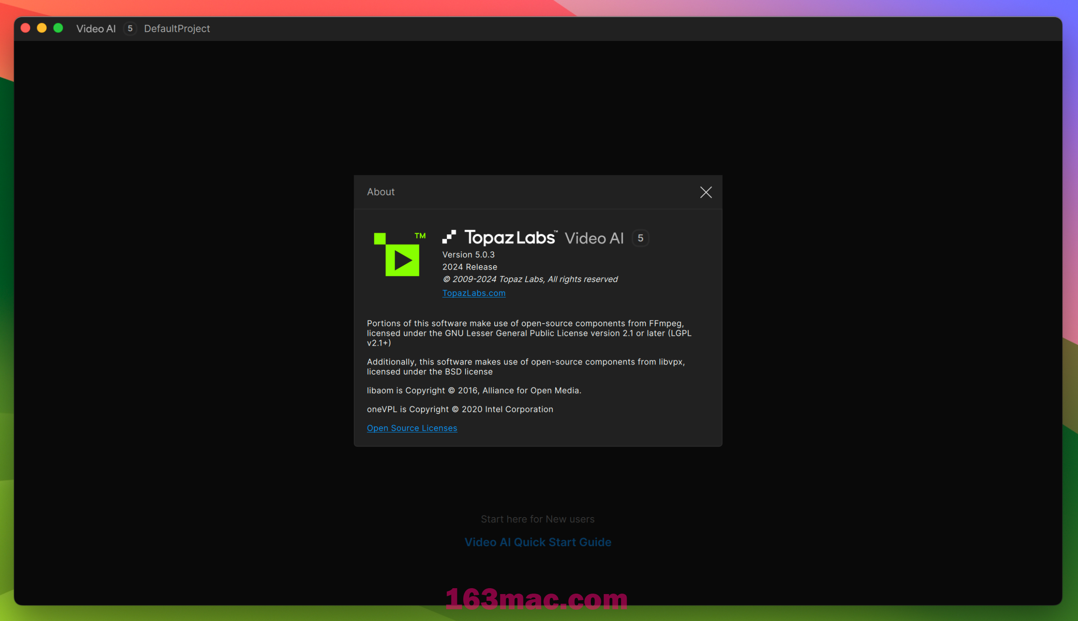Click the Topaz Labs wordmark
This screenshot has width=1078, height=621.
(511, 238)
